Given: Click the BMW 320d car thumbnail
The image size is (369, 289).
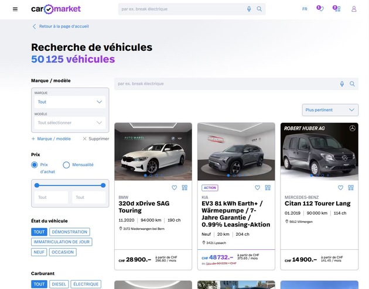Looking at the screenshot, I should pyautogui.click(x=153, y=151).
